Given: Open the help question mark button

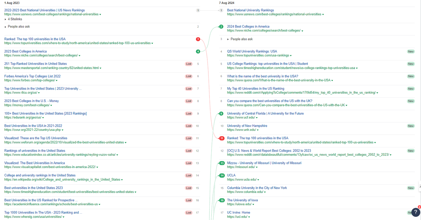Looking at the screenshot, I should point(415,212).
